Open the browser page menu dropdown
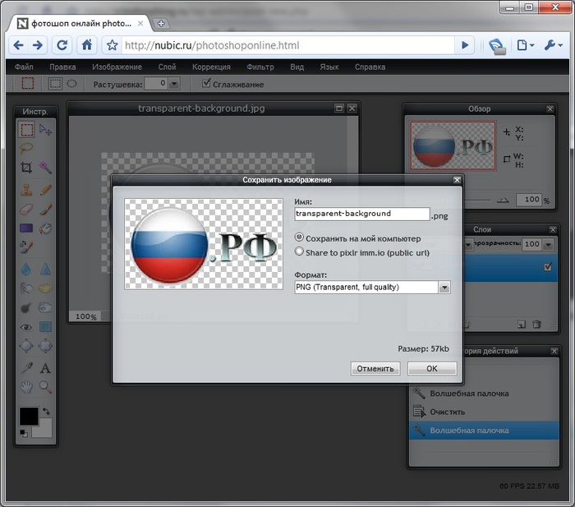This screenshot has height=507, width=575. [526, 45]
